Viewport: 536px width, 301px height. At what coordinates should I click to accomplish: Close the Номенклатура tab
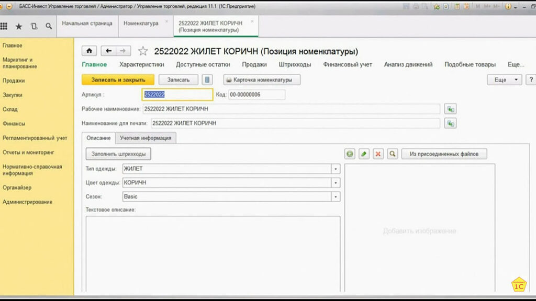(167, 21)
